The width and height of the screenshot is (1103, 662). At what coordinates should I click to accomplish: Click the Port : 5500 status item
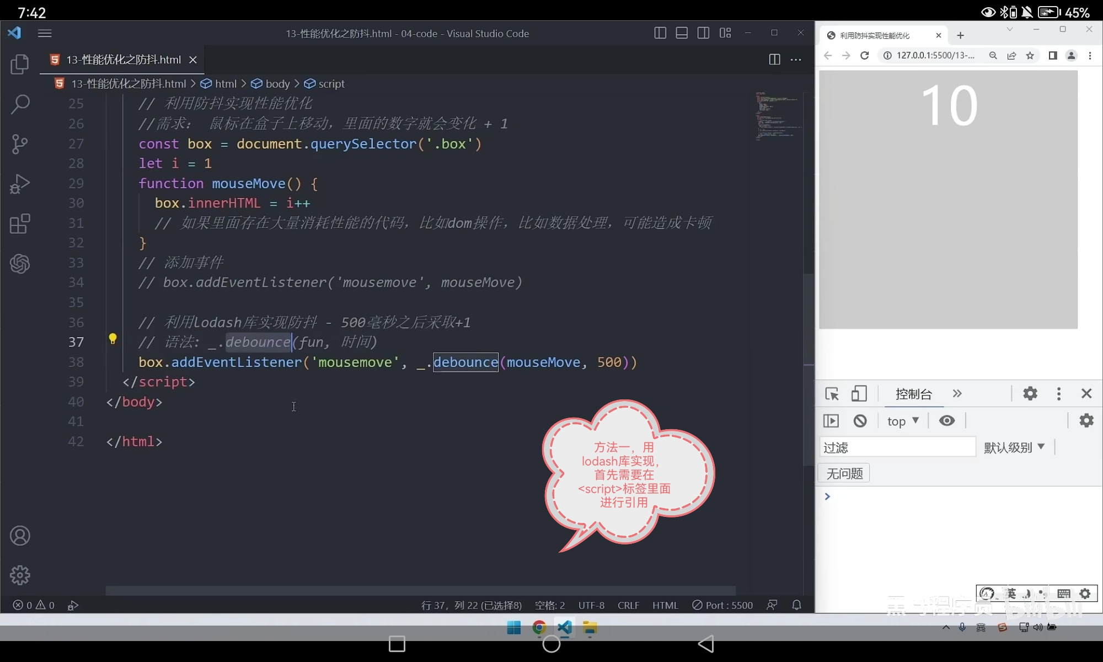tap(723, 605)
